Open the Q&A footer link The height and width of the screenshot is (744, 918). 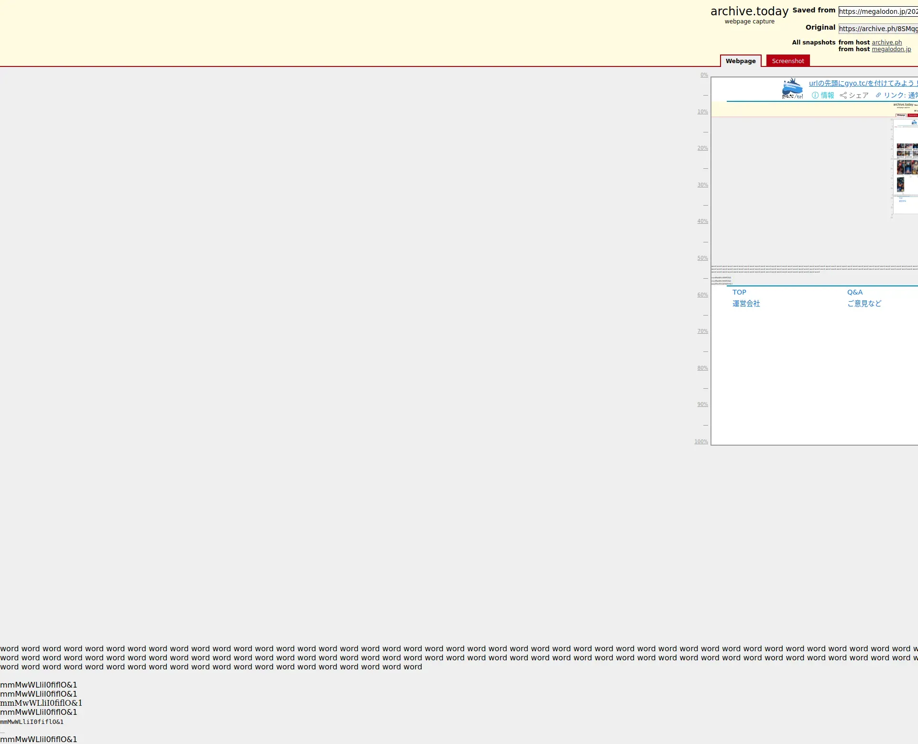(855, 292)
